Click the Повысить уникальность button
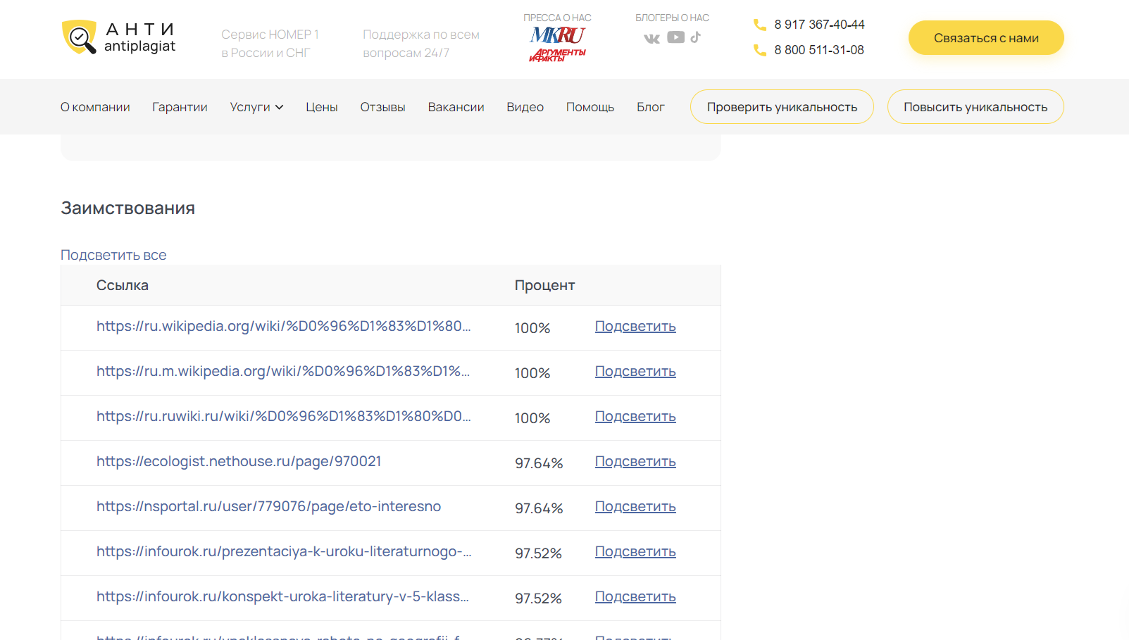 click(x=975, y=107)
